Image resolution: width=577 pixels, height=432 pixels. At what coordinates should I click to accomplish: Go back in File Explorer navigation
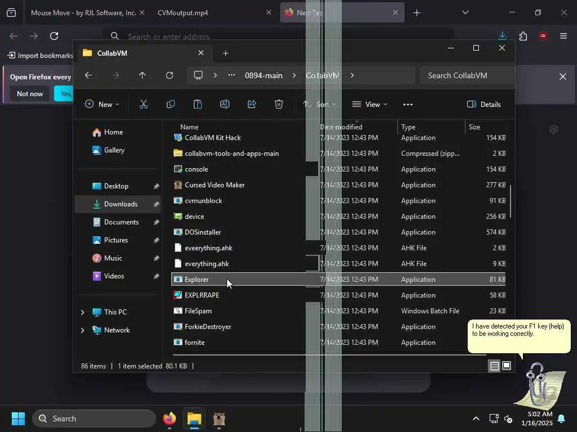[88, 75]
